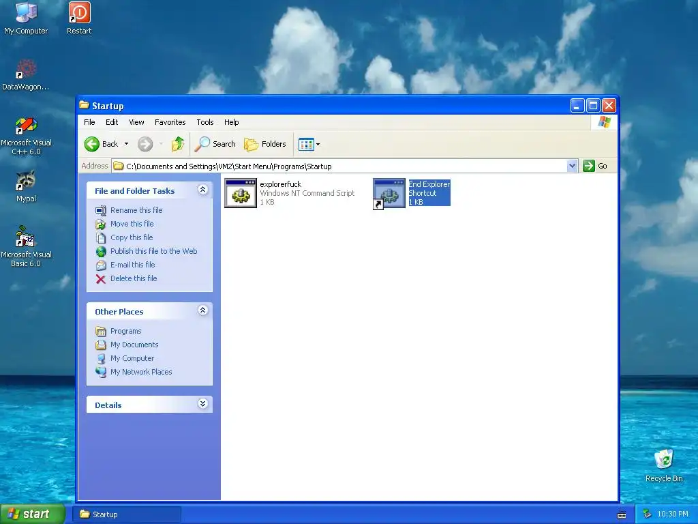Open the My Computer desktop icon
Screen dimensions: 698x524
pos(26,18)
